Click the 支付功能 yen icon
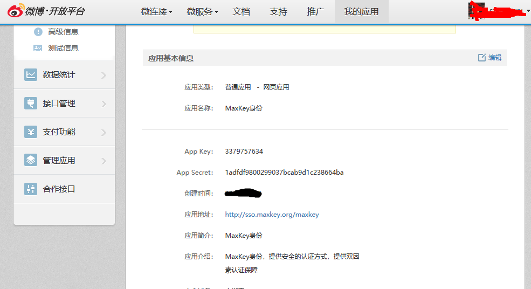This screenshot has height=289, width=531. pos(31,132)
